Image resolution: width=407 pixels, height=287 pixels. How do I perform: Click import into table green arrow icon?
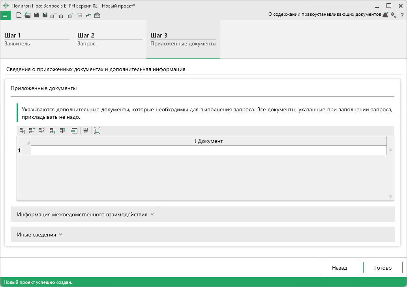click(x=74, y=131)
